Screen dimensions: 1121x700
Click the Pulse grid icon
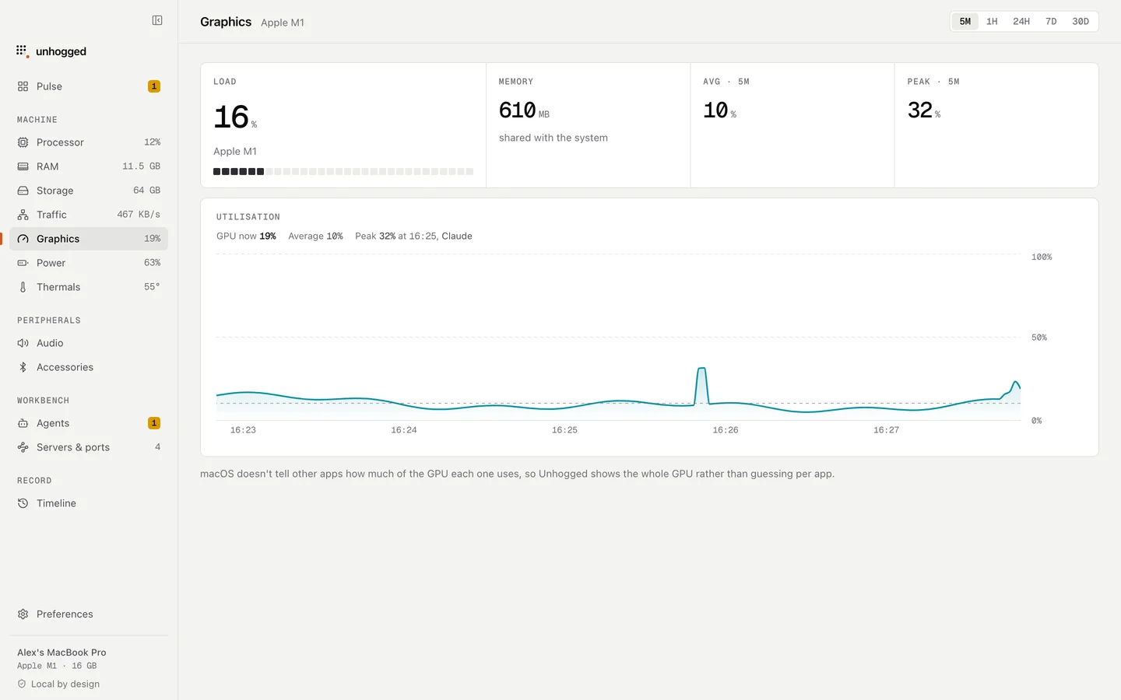[x=23, y=86]
